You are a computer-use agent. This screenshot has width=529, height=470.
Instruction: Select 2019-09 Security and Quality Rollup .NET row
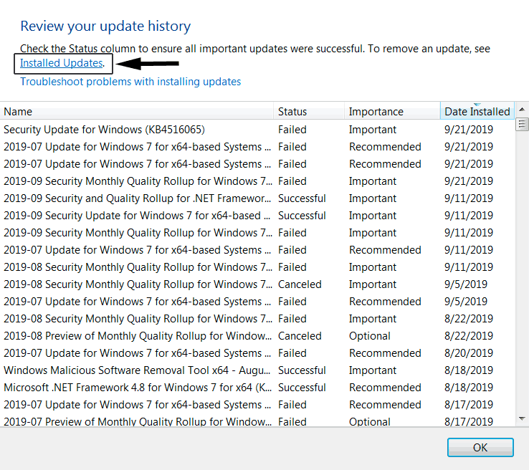[257, 198]
